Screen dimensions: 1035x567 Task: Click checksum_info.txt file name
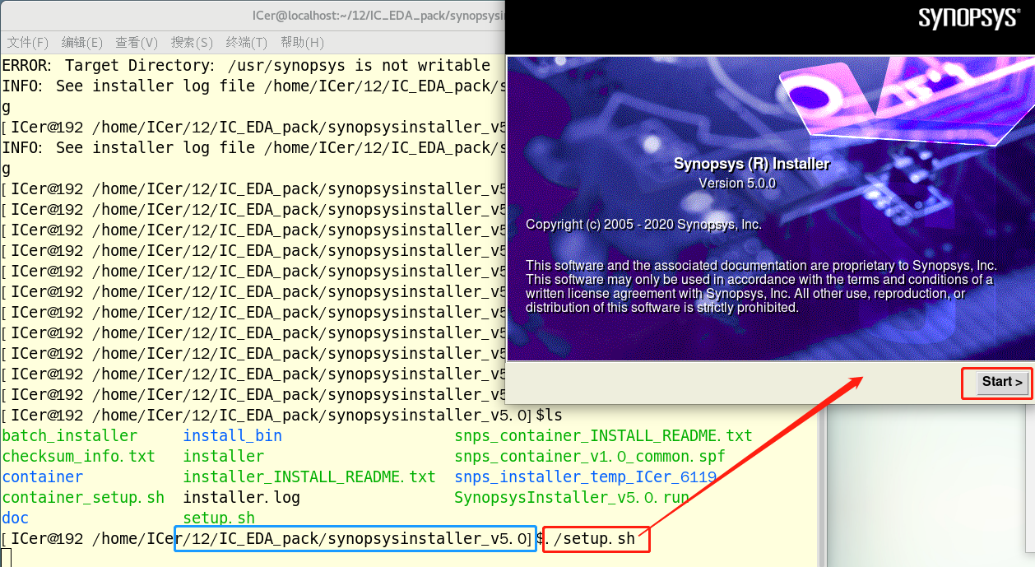coord(78,456)
